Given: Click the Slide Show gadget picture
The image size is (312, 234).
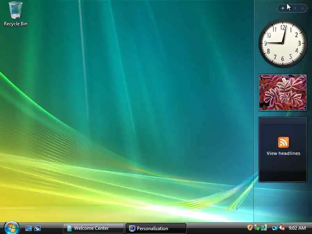Looking at the screenshot, I should pyautogui.click(x=282, y=92).
